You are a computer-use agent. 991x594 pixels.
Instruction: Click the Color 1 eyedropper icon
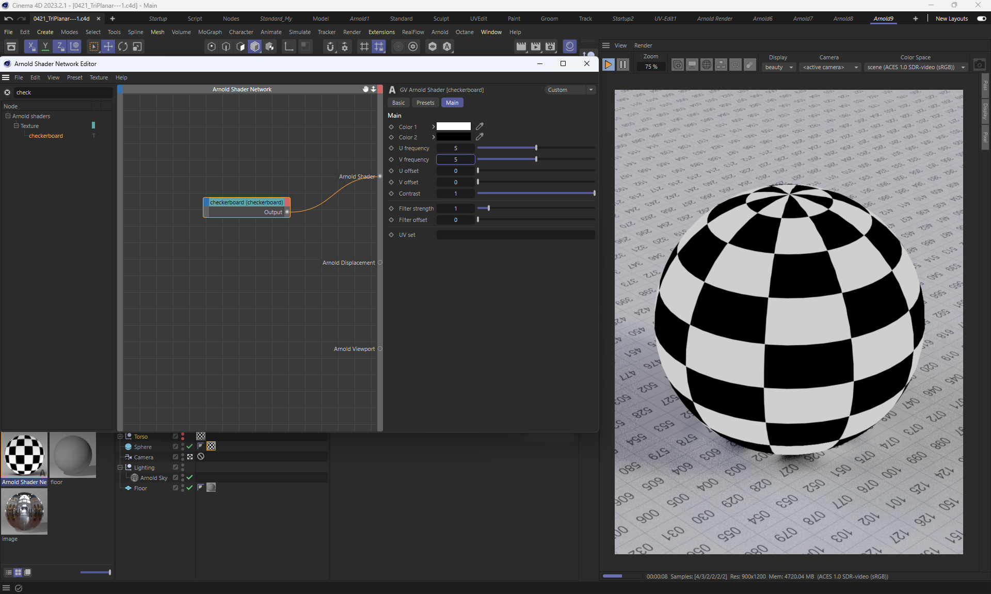click(x=479, y=126)
